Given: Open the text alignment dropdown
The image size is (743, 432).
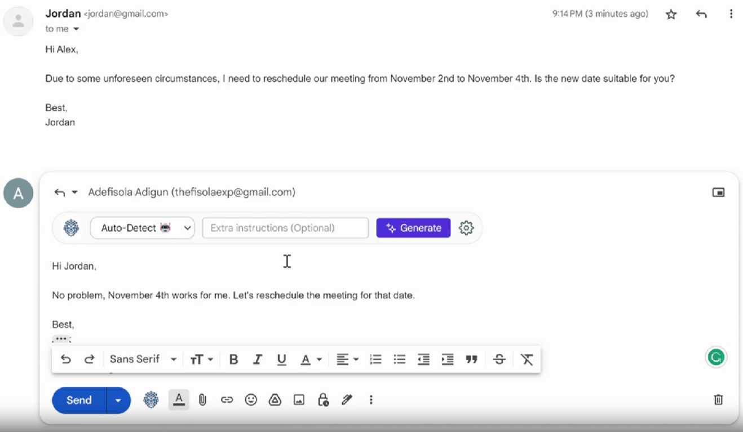Looking at the screenshot, I should (x=347, y=359).
